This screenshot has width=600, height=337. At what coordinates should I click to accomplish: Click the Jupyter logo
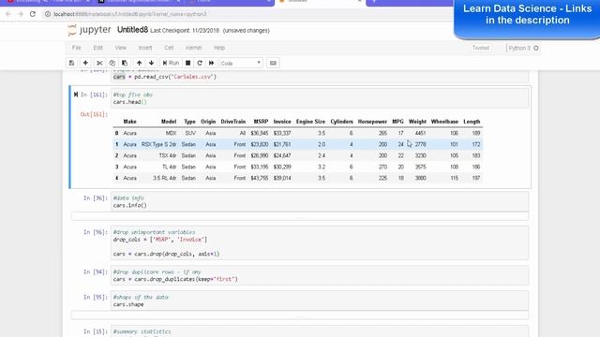click(89, 30)
